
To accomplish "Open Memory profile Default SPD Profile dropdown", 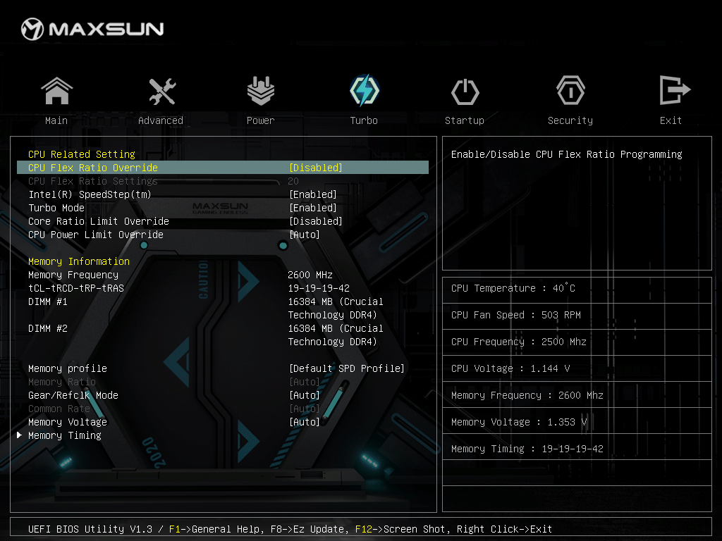I will tap(347, 368).
